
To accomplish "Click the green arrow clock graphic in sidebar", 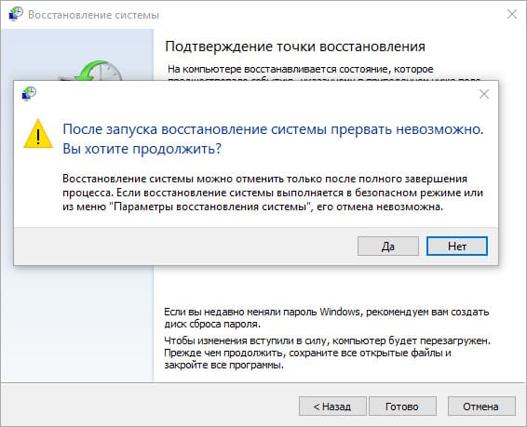I will coord(98,70).
